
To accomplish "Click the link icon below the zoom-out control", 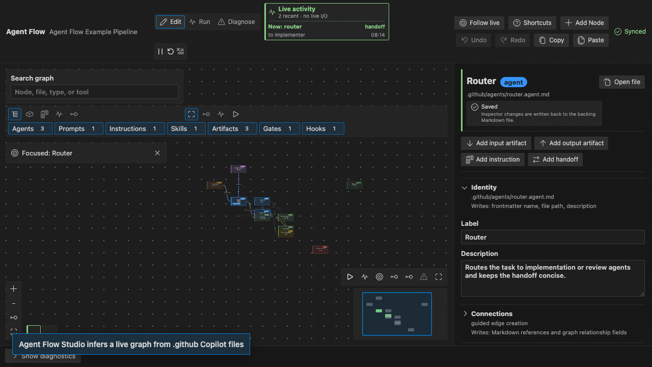I will coord(14,318).
